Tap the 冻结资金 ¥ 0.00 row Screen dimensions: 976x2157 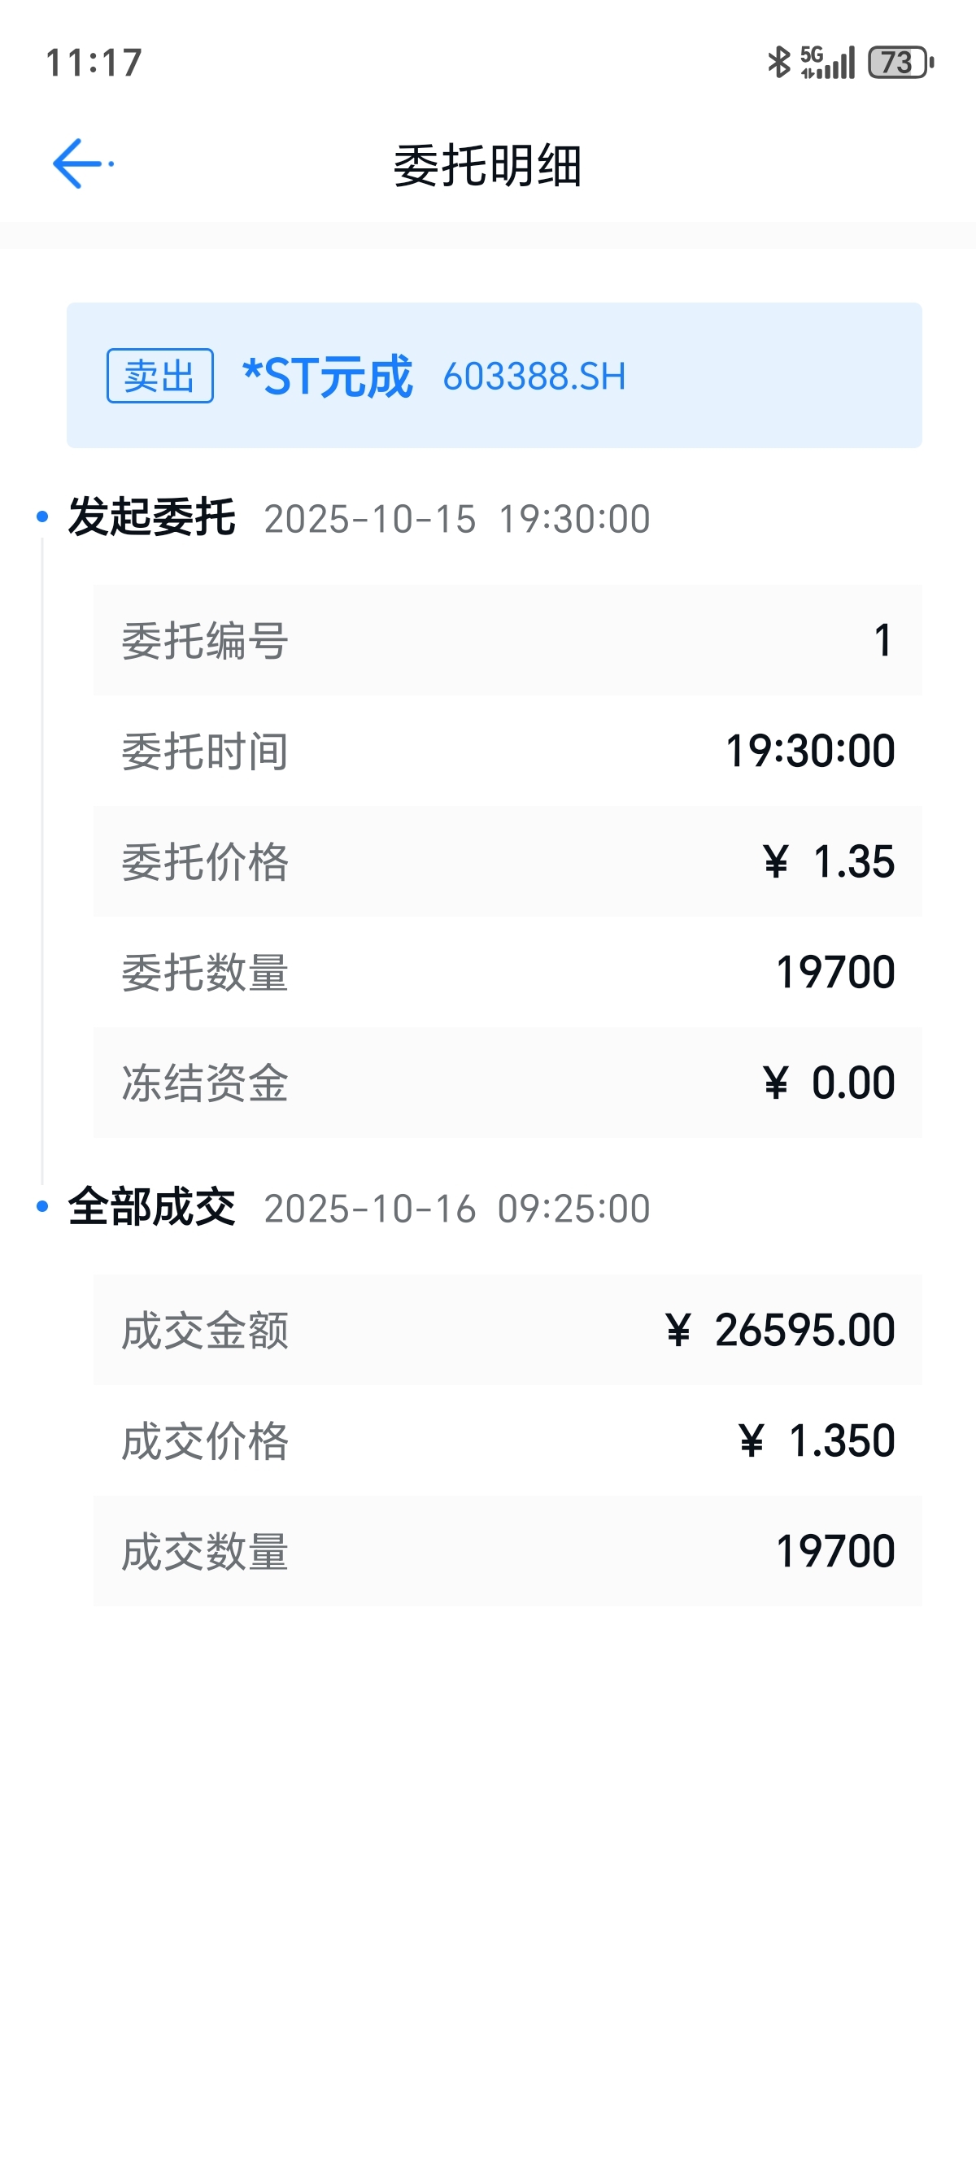coord(508,1083)
